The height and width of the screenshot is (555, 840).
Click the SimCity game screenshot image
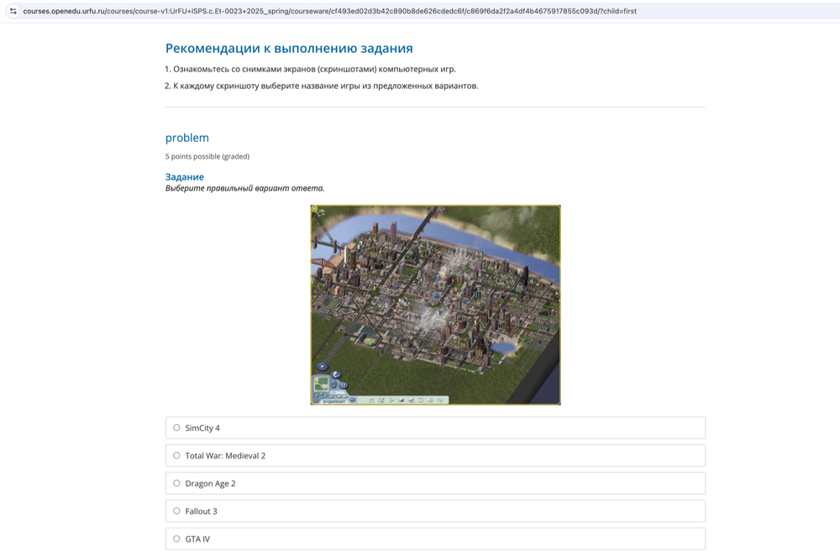[x=435, y=305]
